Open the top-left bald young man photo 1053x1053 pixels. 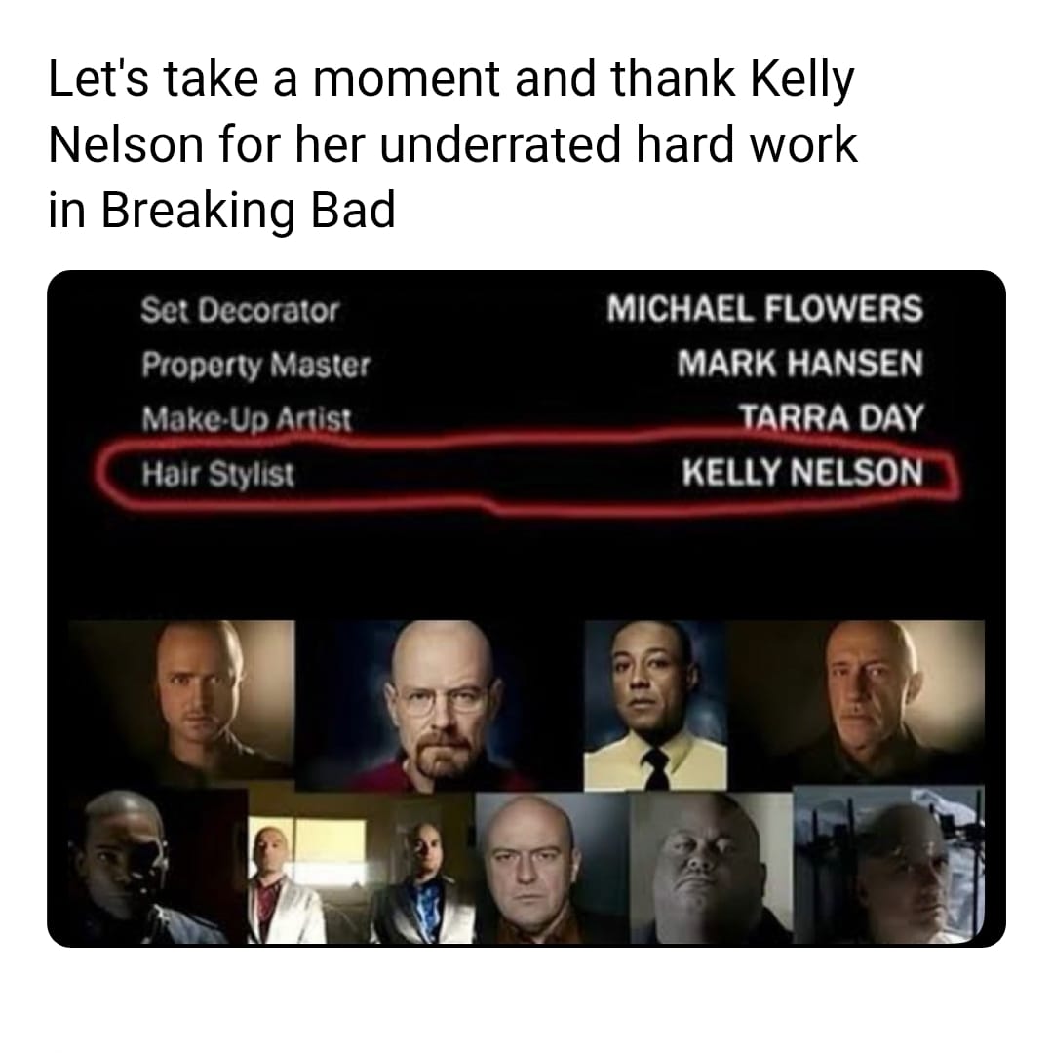[181, 702]
